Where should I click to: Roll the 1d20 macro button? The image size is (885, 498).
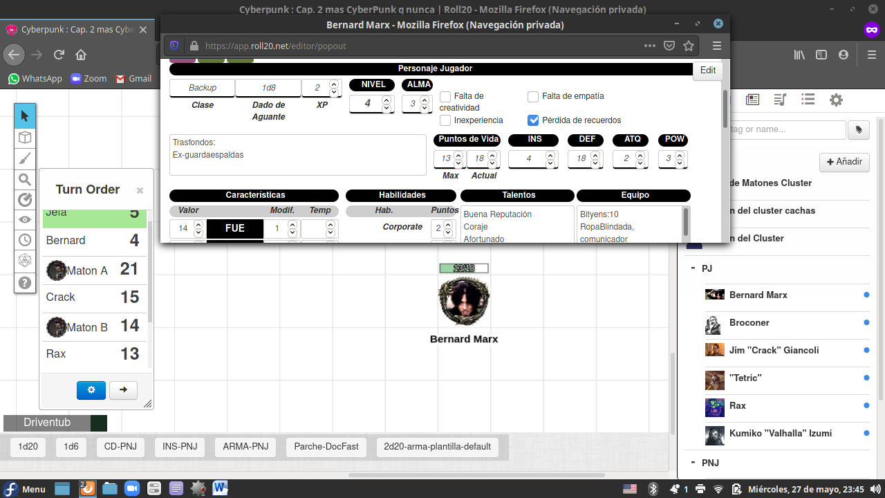27,447
